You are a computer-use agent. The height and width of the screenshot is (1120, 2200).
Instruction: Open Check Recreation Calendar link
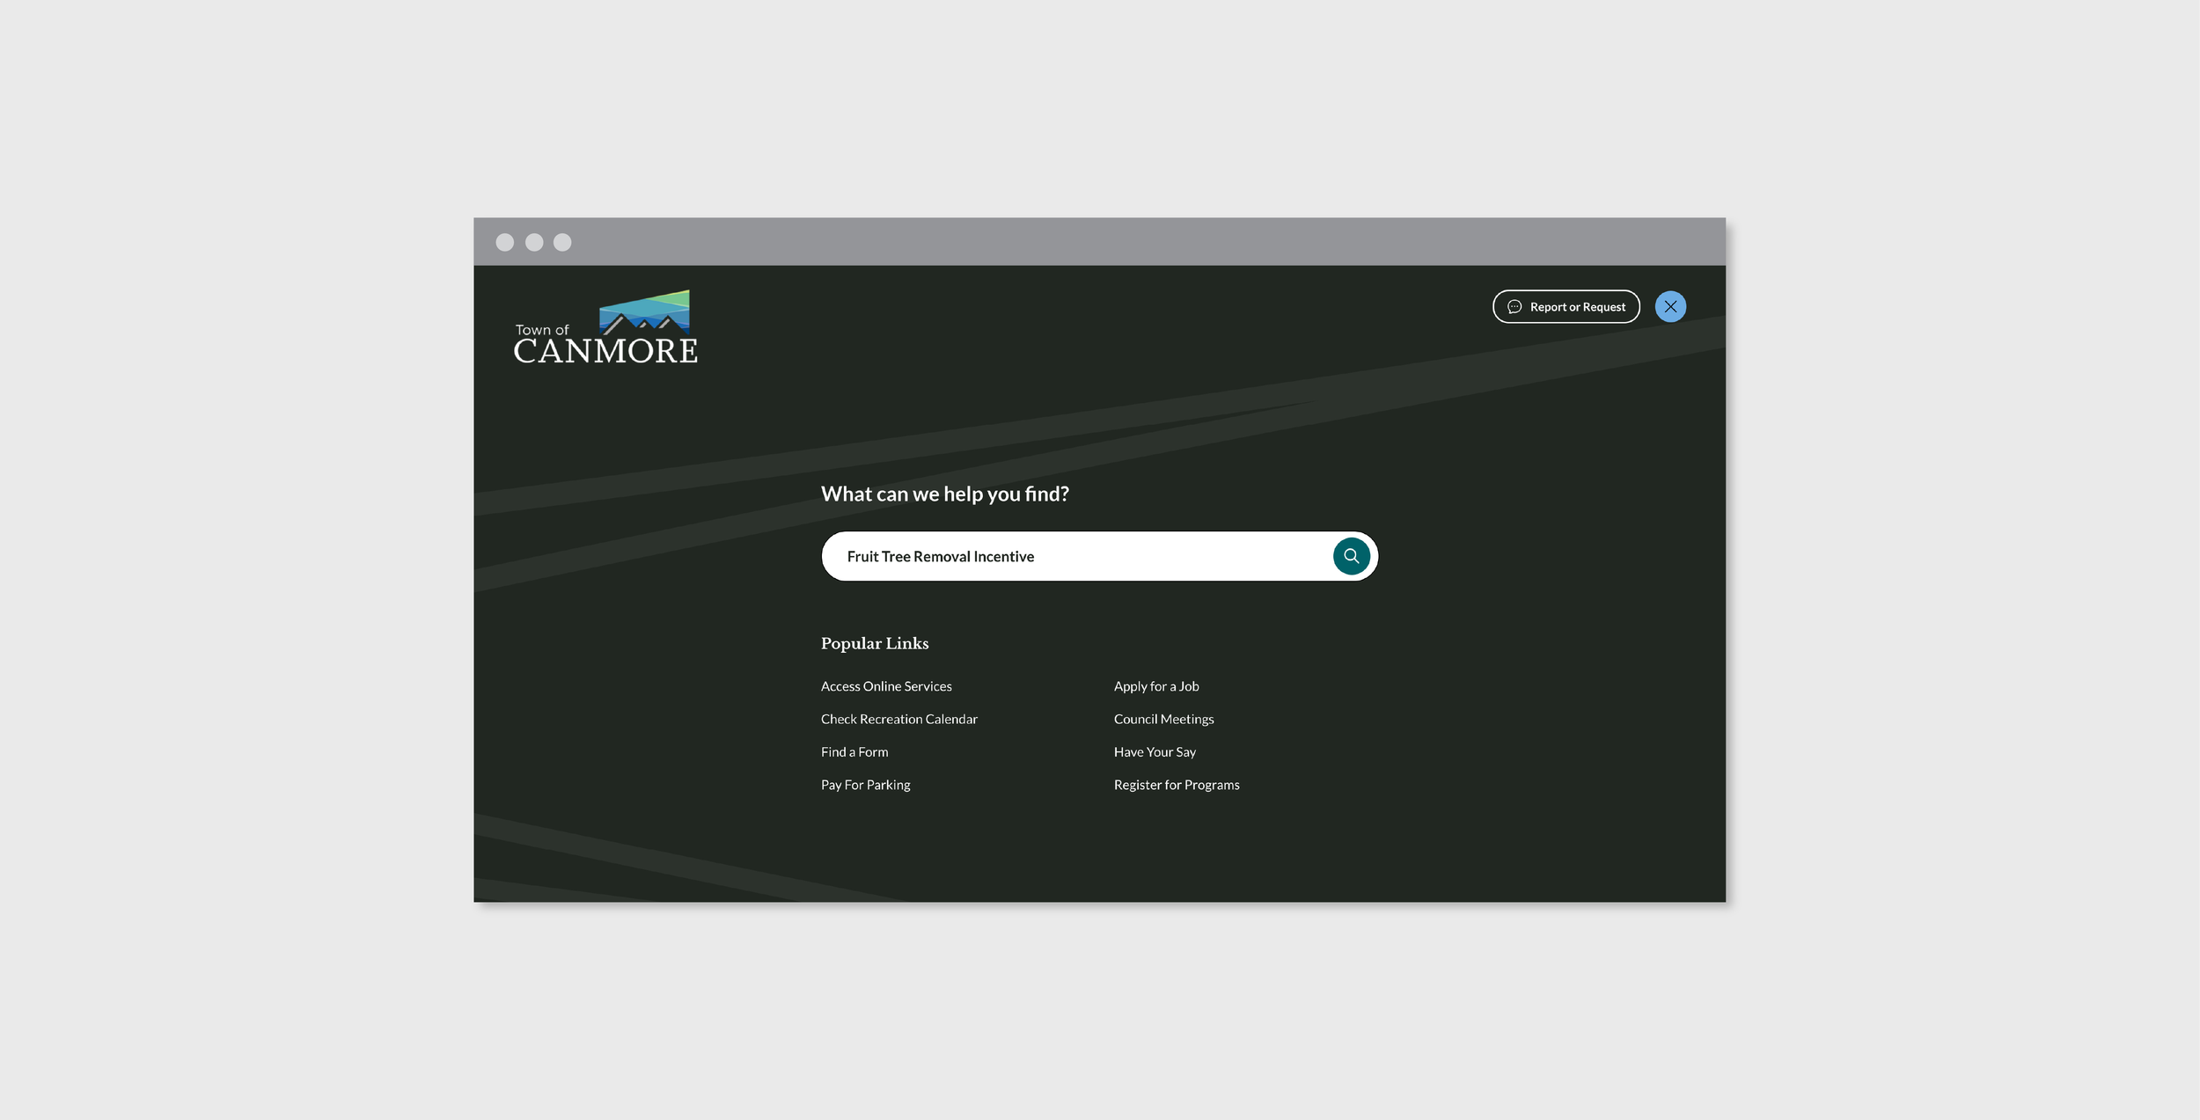(x=898, y=719)
